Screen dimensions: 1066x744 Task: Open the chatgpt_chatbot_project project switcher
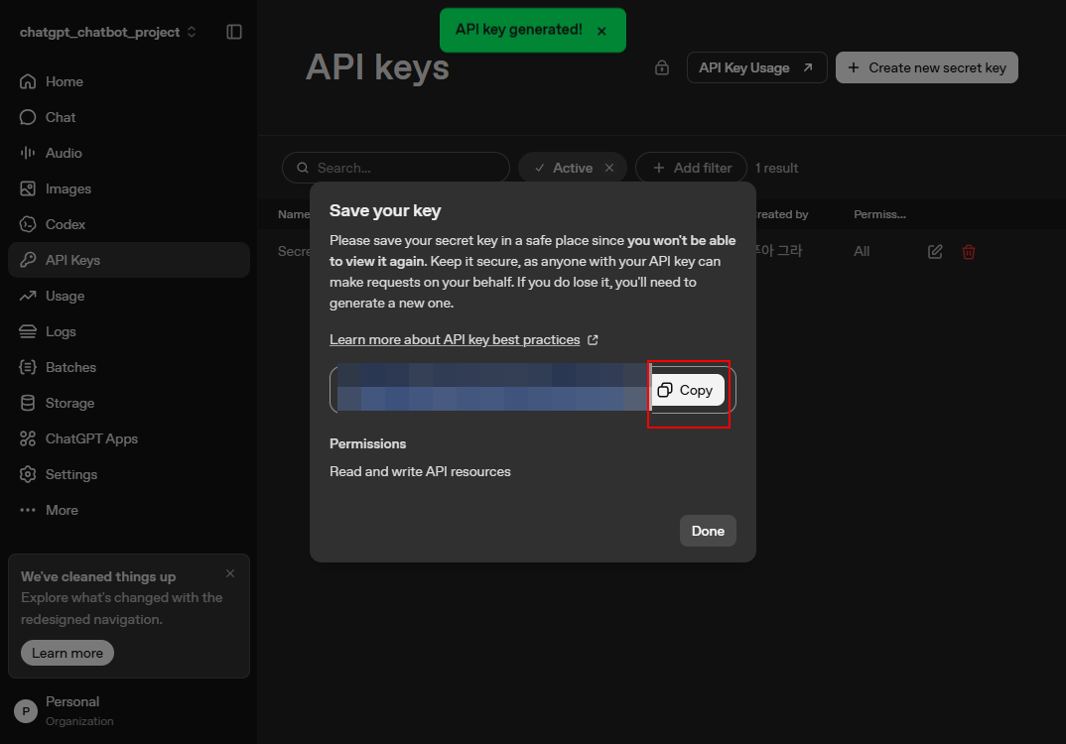tap(108, 32)
